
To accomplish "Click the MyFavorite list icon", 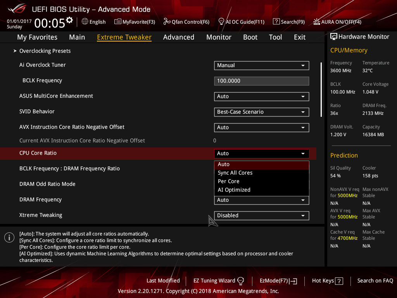I will 118,22.
